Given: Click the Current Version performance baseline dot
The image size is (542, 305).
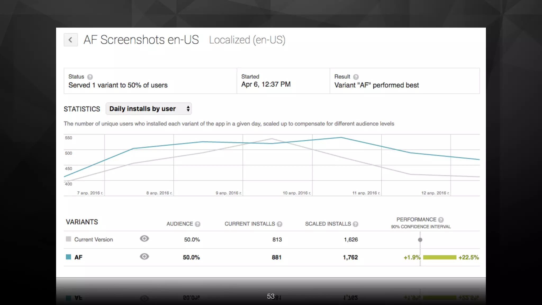Looking at the screenshot, I should click(x=420, y=240).
